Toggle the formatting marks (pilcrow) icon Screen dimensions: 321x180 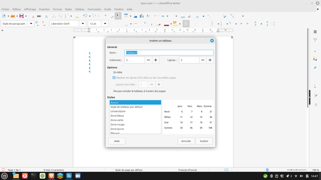[x=118, y=16]
